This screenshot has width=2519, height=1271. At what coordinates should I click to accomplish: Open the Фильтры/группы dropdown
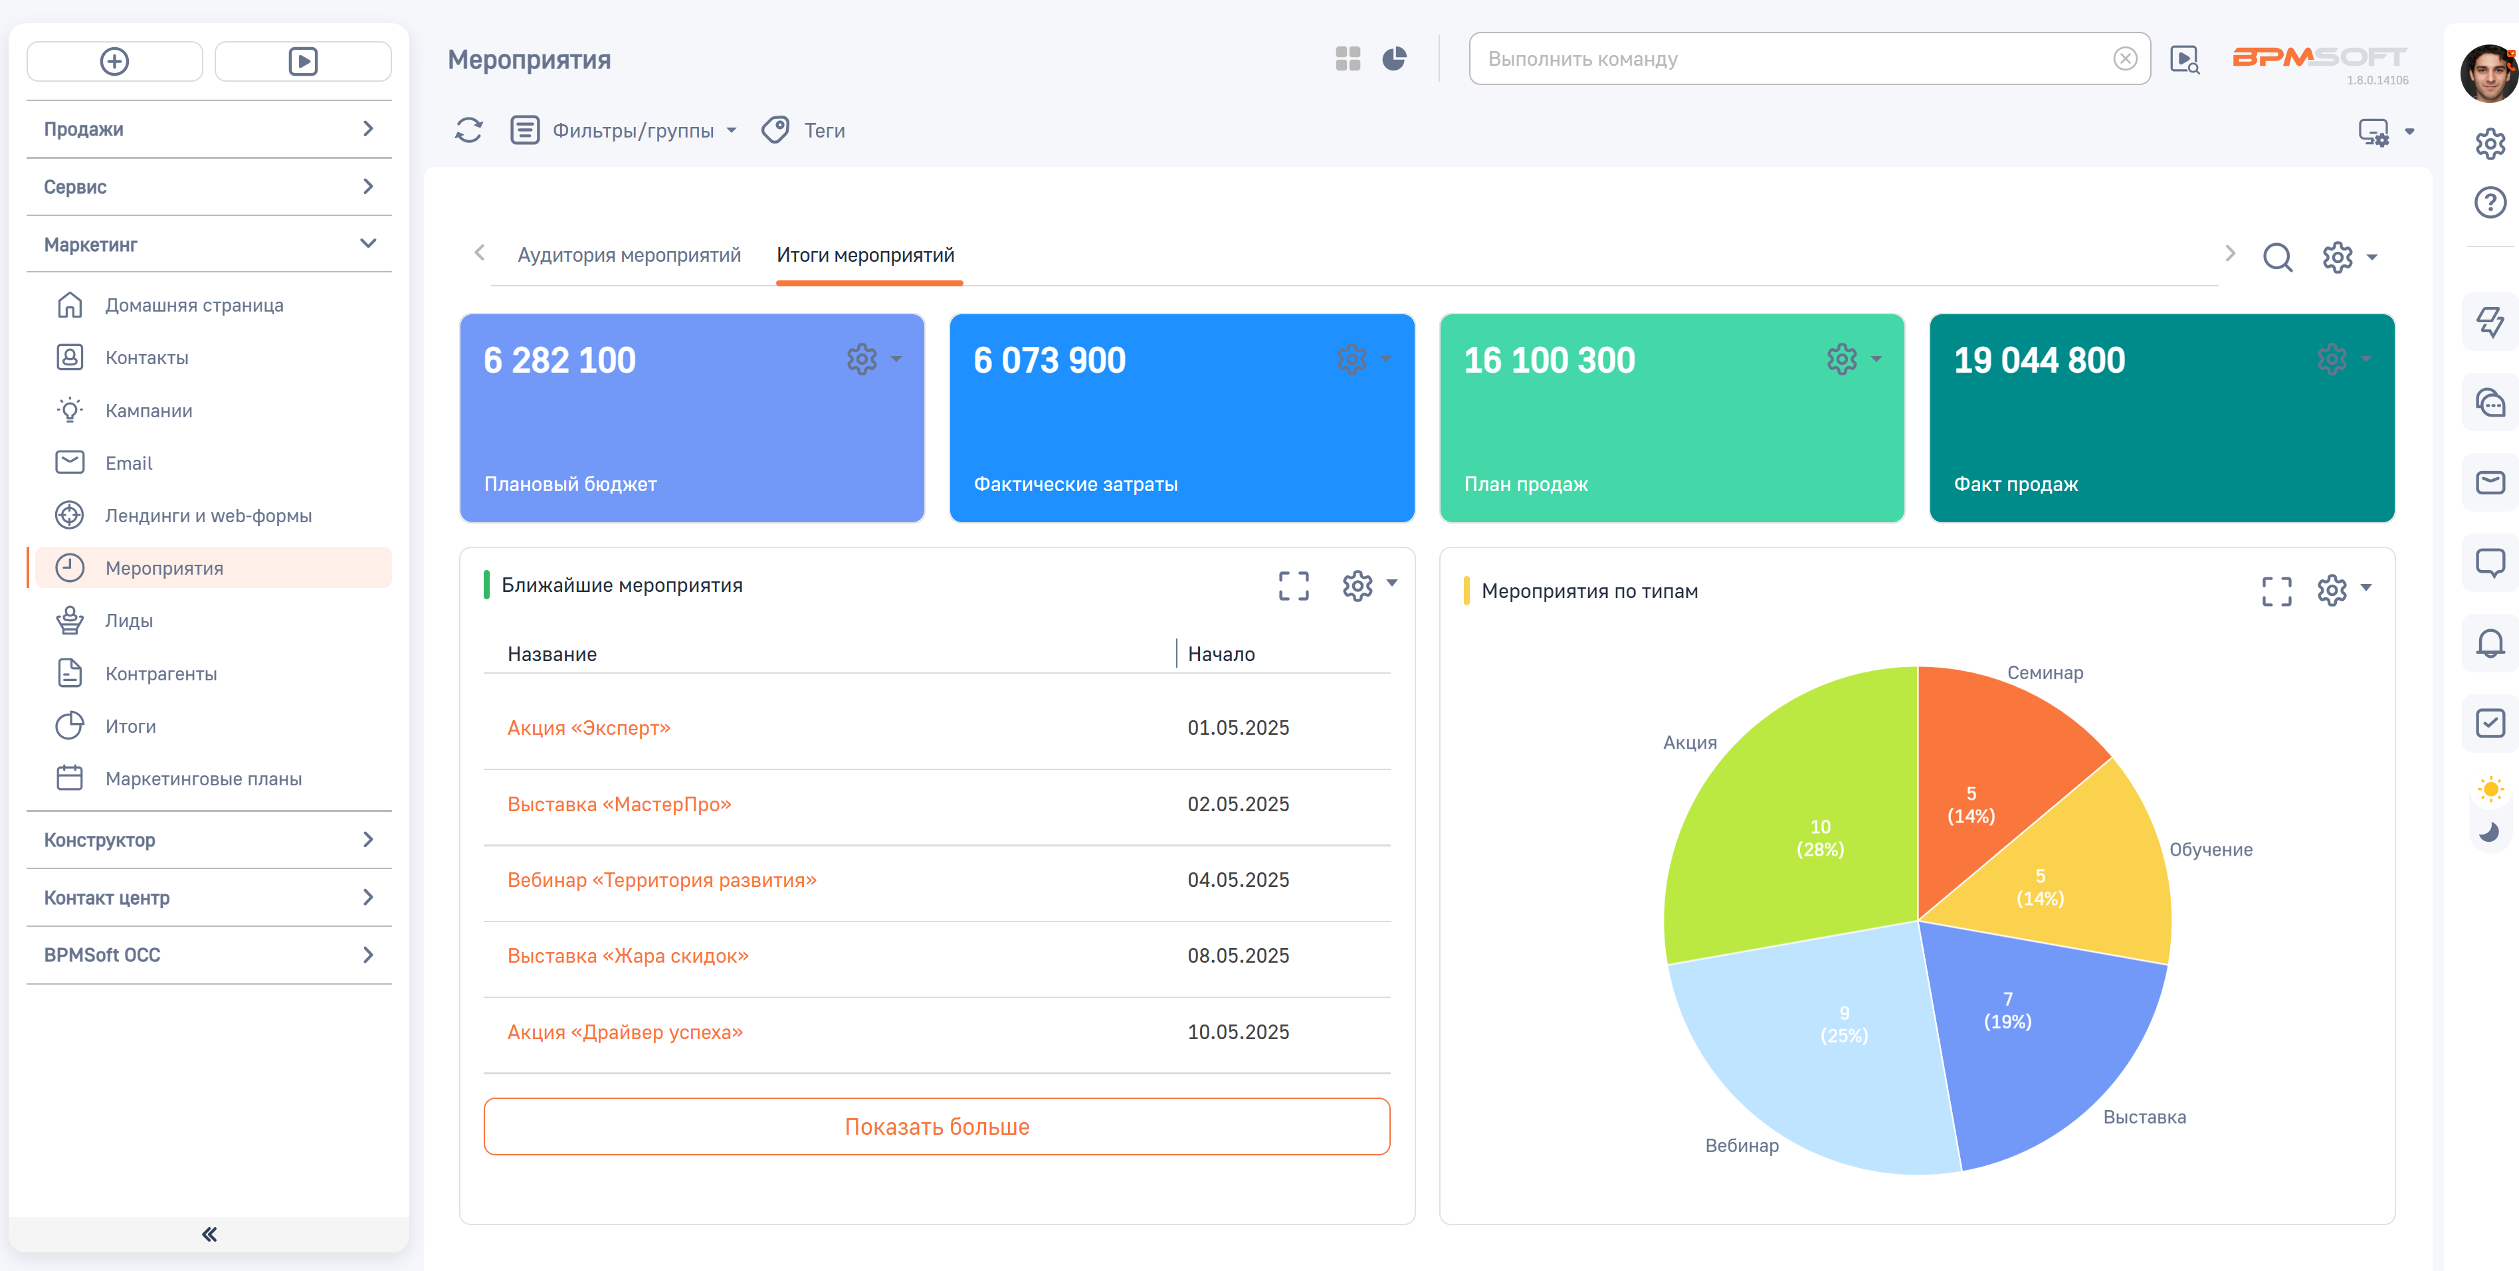[624, 130]
